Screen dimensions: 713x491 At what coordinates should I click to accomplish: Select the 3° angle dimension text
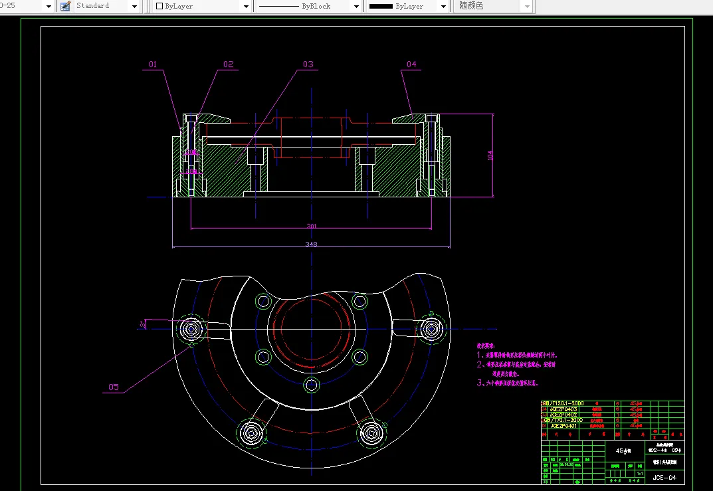click(x=142, y=324)
